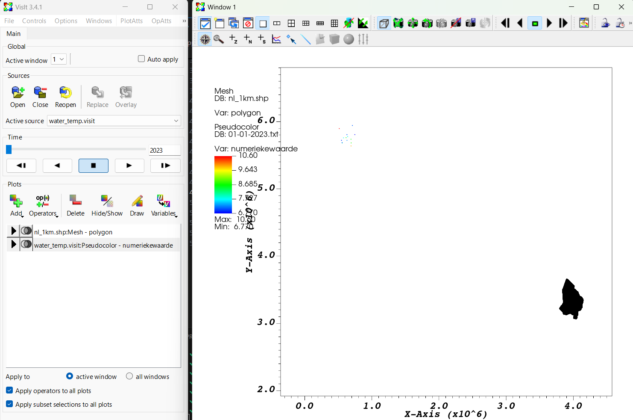Open a new data source
Image resolution: width=633 pixels, height=420 pixels.
click(x=18, y=97)
